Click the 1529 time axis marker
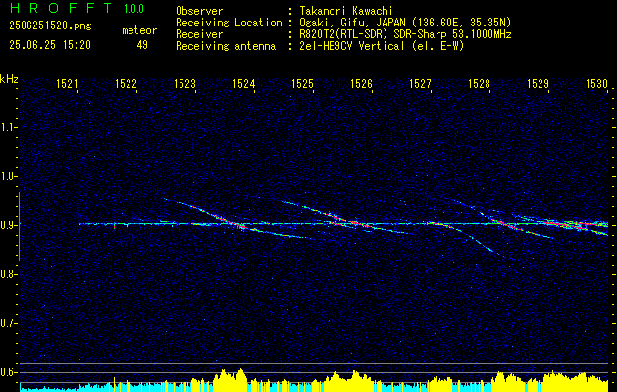 click(x=538, y=83)
